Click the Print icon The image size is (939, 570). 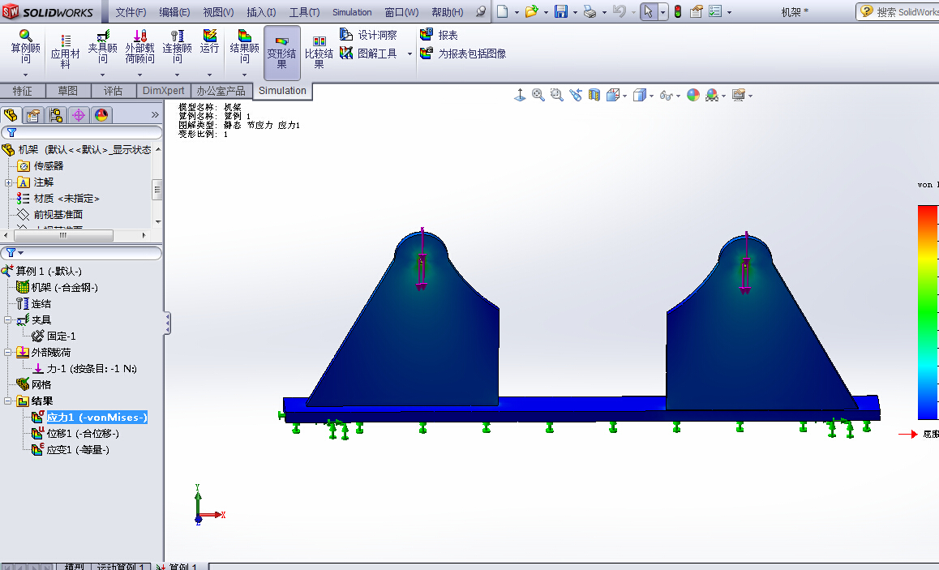coord(590,11)
